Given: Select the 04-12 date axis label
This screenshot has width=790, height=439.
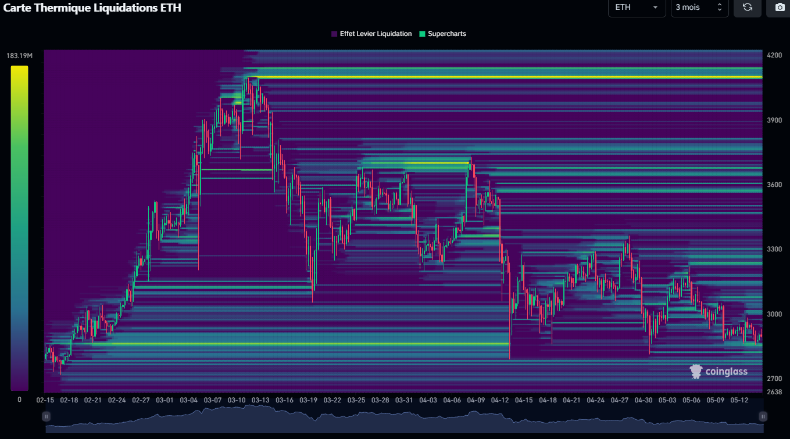Looking at the screenshot, I should [499, 400].
